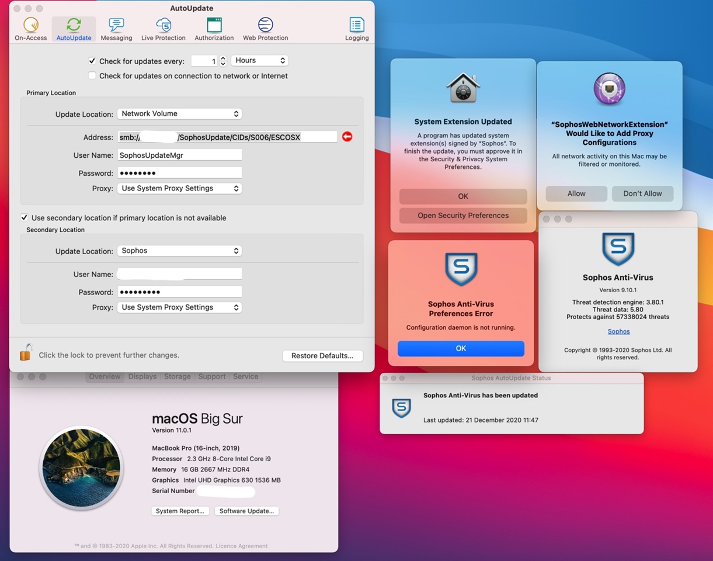The height and width of the screenshot is (561, 713).
Task: Open the Live Protection pane
Action: point(164,29)
